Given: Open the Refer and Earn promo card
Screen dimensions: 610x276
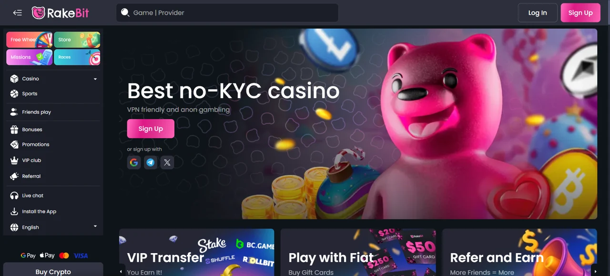Looking at the screenshot, I should [x=519, y=253].
